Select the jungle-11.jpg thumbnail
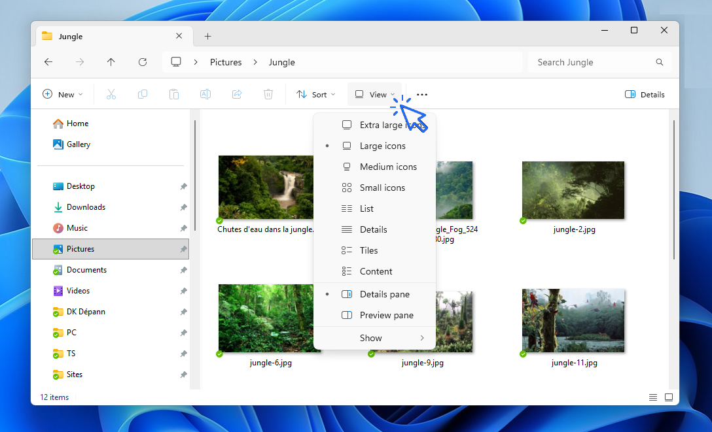This screenshot has height=432, width=712. coord(573,320)
